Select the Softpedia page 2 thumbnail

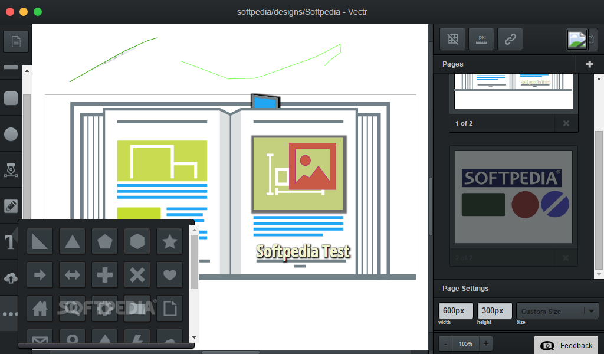(x=513, y=198)
